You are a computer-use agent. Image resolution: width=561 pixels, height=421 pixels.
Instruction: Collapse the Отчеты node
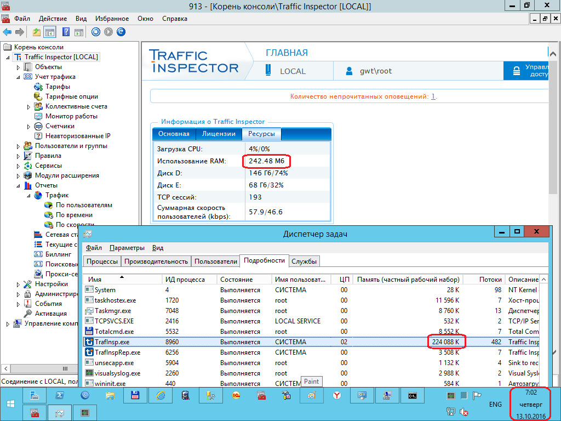coord(18,185)
